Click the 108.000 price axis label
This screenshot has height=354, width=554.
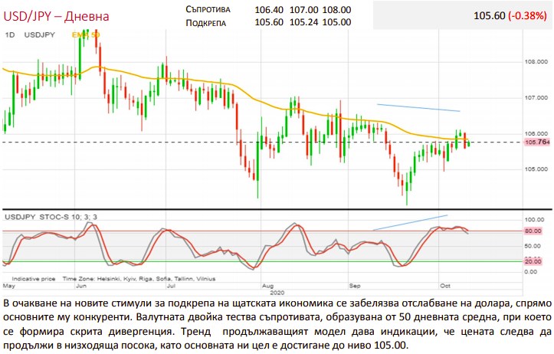point(536,62)
